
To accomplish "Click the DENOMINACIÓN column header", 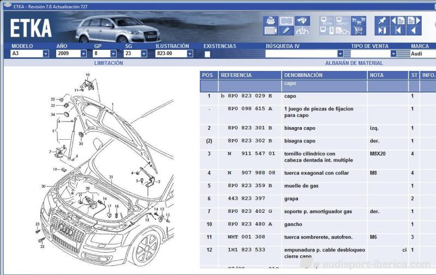I will pyautogui.click(x=325, y=75).
